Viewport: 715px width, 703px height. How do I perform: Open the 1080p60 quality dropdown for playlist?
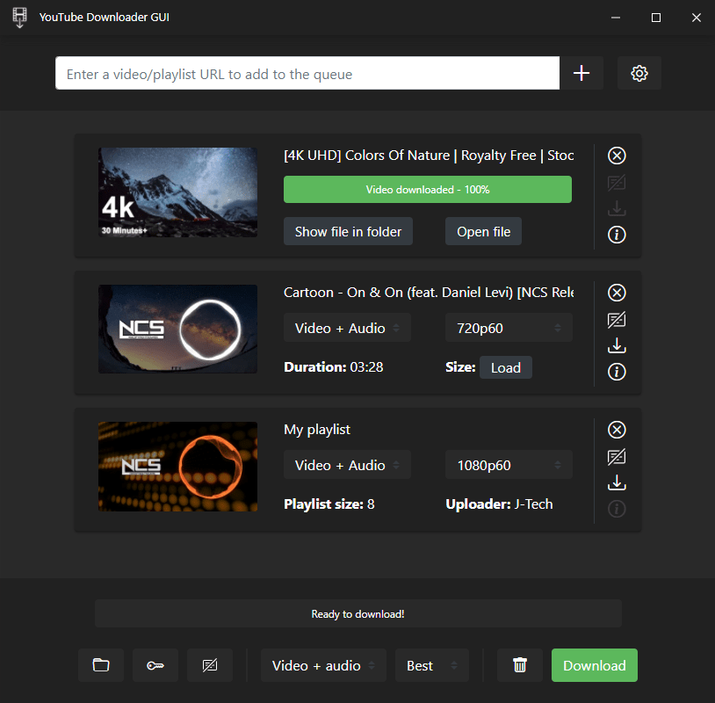509,465
